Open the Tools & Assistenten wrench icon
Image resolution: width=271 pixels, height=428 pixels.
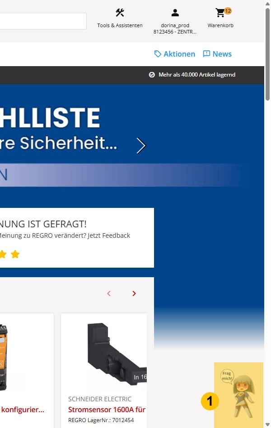120,13
